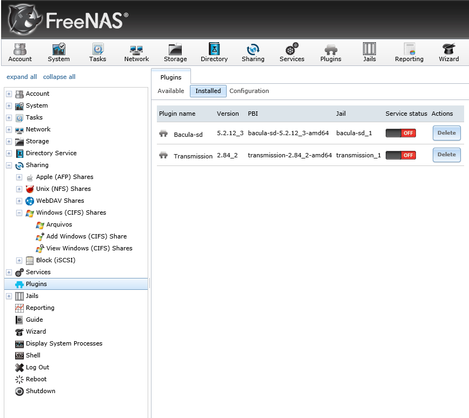Select the Installed plugins tab
Image resolution: width=469 pixels, height=418 pixels.
pos(208,91)
